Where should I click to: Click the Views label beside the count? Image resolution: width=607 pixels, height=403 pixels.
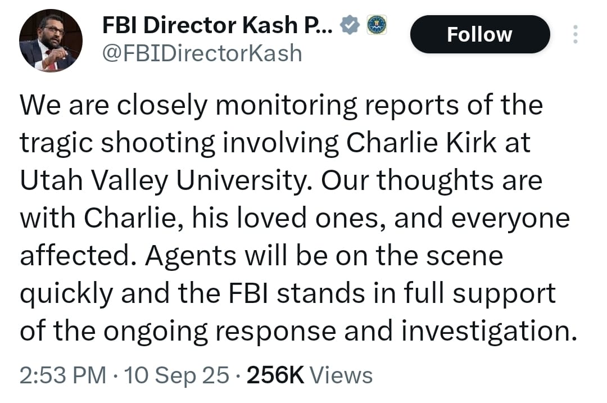pos(341,375)
